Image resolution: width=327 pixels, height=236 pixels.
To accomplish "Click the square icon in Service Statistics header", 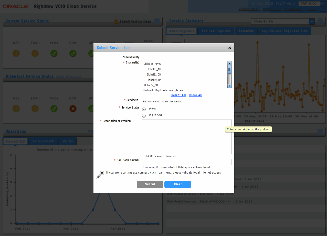I will tap(320, 21).
